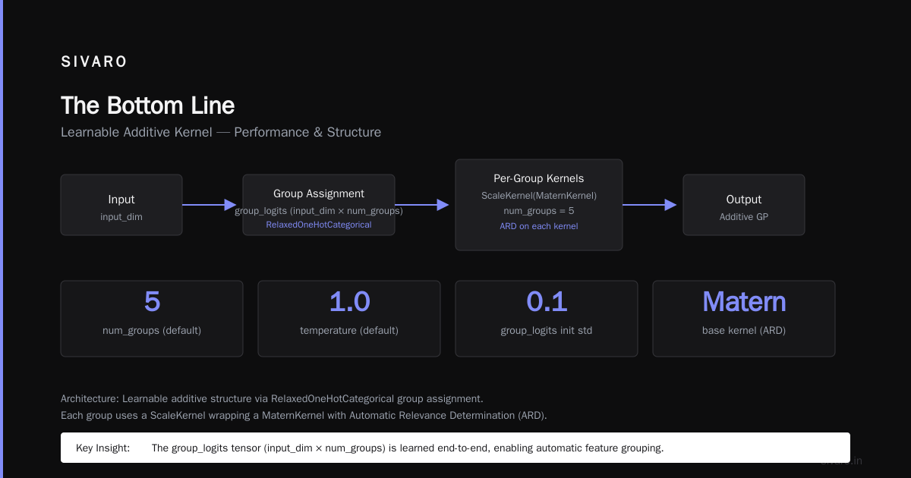Select the temperature 1.0 stat card
This screenshot has height=478, width=911.
(x=349, y=319)
